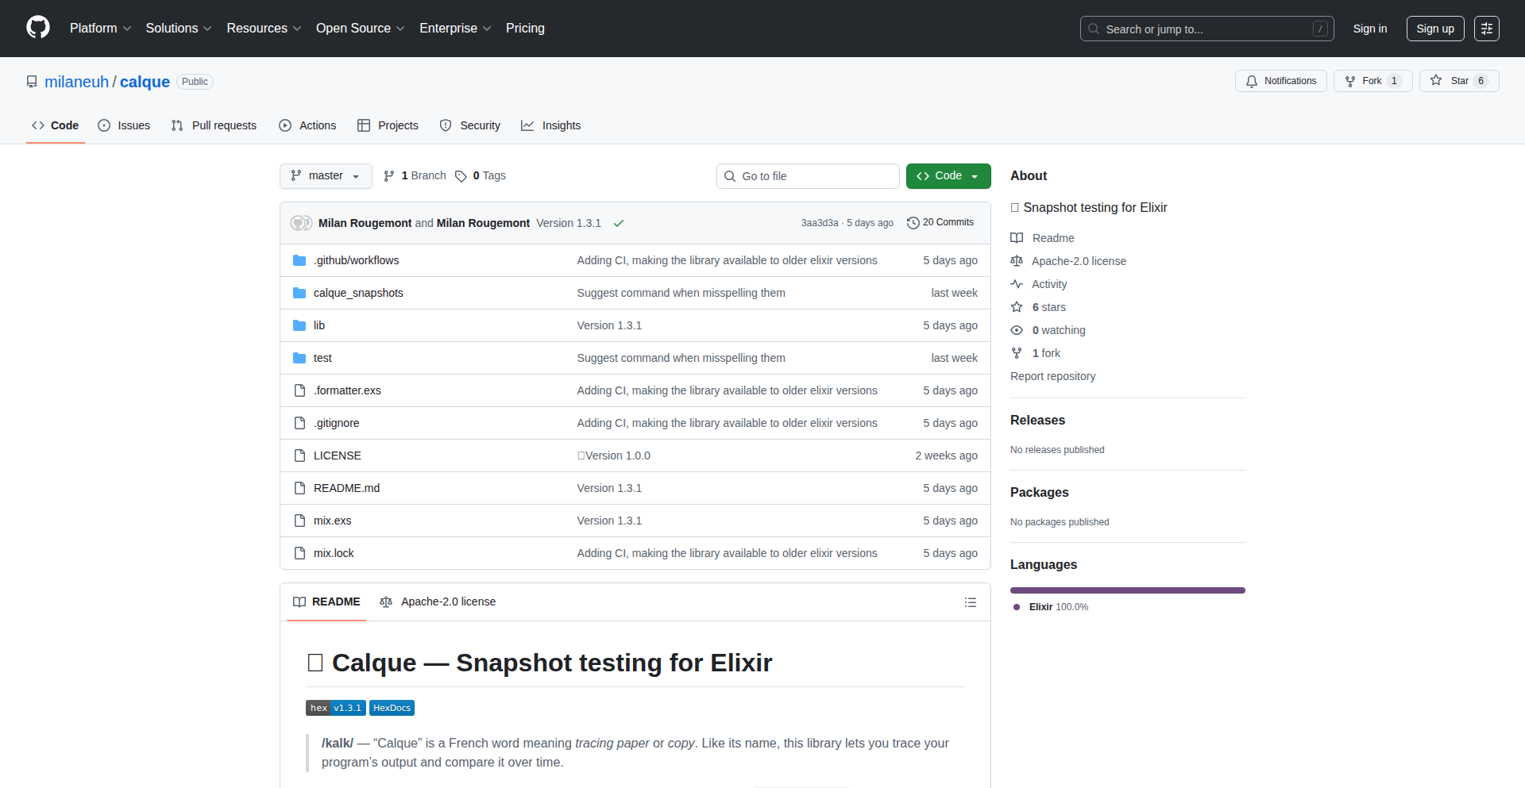Click the Sign up button
The image size is (1525, 788).
click(x=1434, y=29)
